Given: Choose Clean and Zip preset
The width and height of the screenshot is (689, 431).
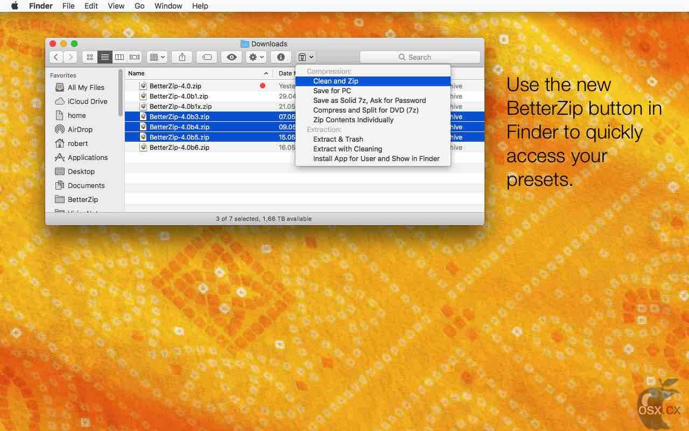Looking at the screenshot, I should coord(373,81).
